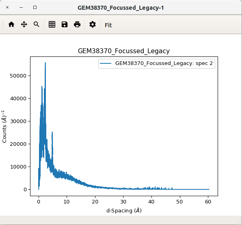Click the legend entry spec 2 label
Viewport: 242px width, 225px height.
tap(164, 63)
